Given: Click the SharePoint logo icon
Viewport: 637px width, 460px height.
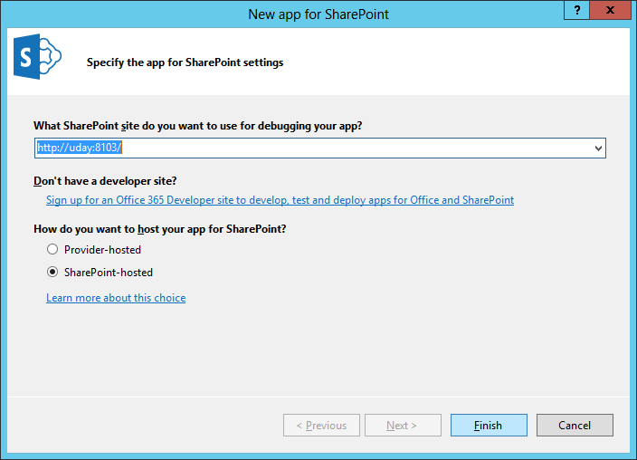Looking at the screenshot, I should 37,56.
